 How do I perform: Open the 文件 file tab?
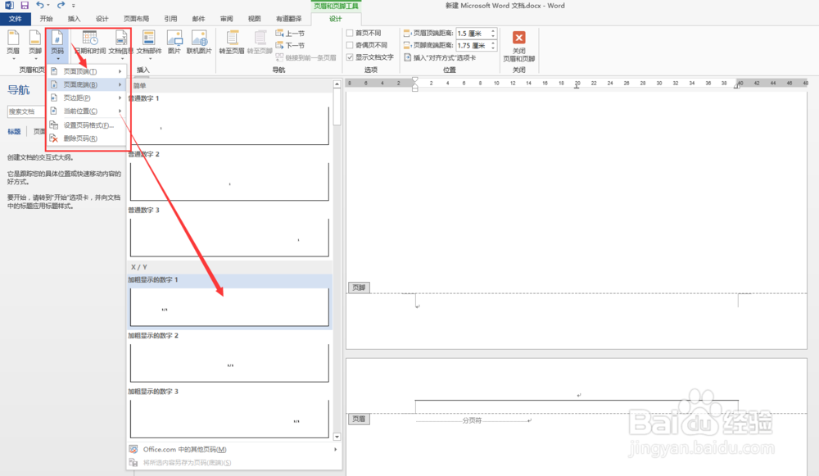(x=15, y=19)
